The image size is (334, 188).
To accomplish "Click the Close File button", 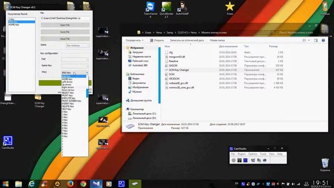I will coord(65,39).
